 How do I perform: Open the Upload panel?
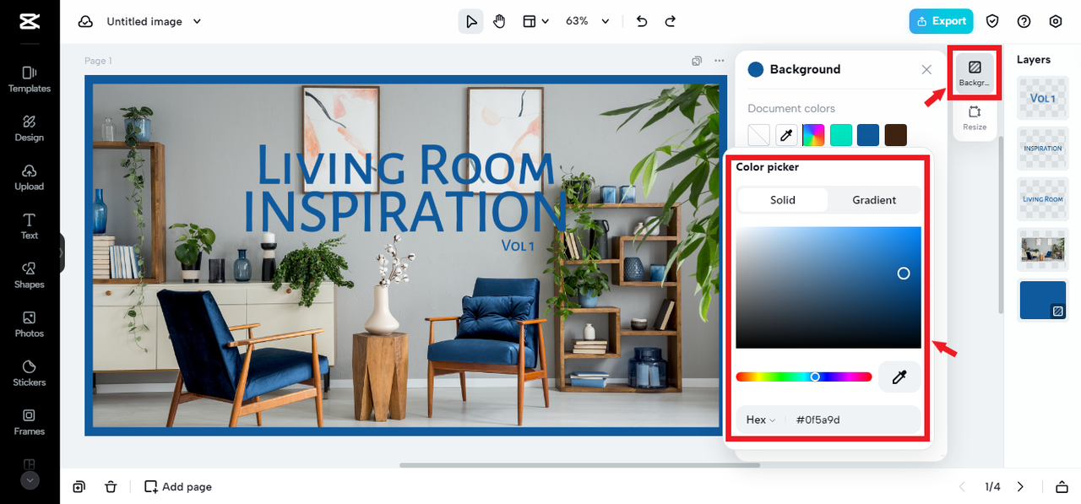pos(30,177)
